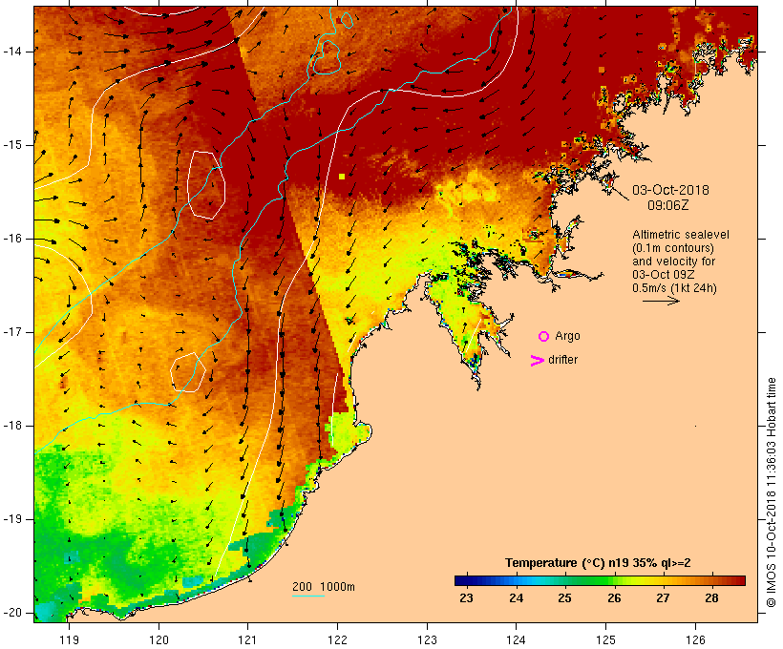Click the 0.5m/s velocity scale arrow
The width and height of the screenshot is (783, 649).
coord(661,301)
